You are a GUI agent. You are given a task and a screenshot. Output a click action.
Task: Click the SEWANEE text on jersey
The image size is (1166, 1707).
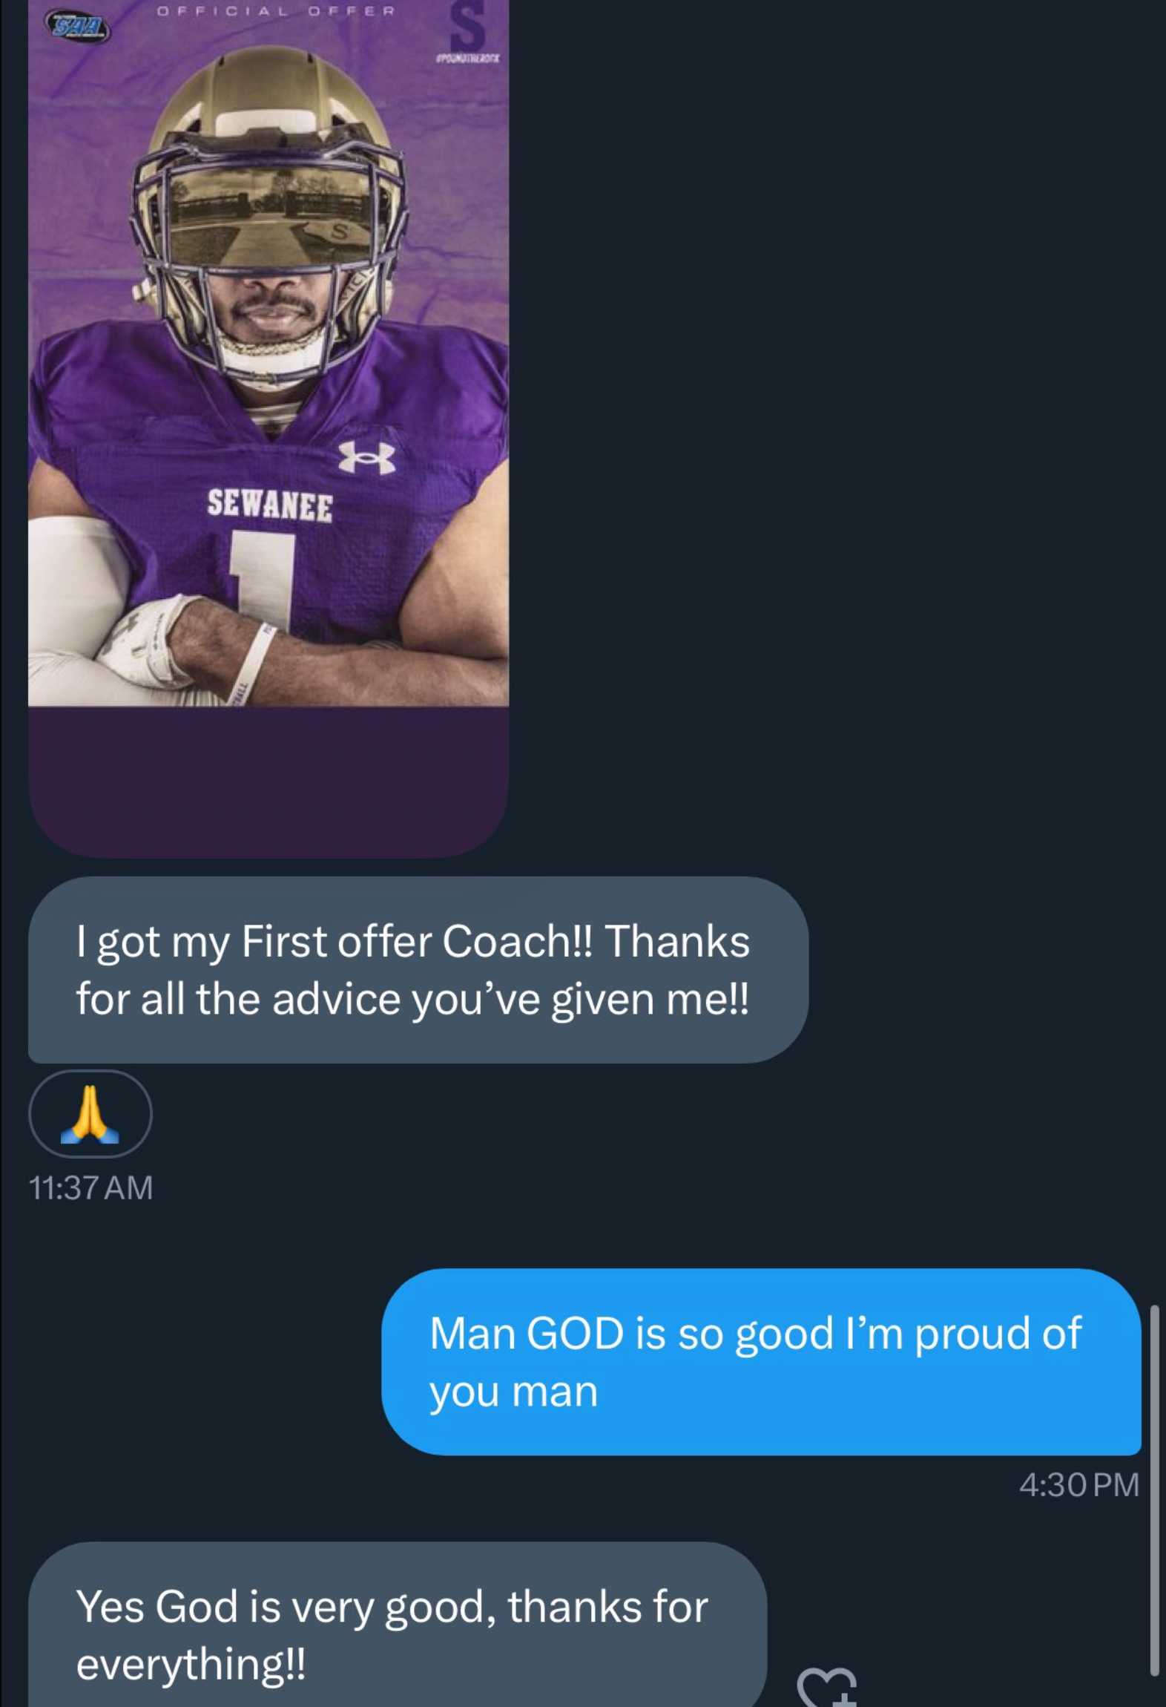click(269, 505)
